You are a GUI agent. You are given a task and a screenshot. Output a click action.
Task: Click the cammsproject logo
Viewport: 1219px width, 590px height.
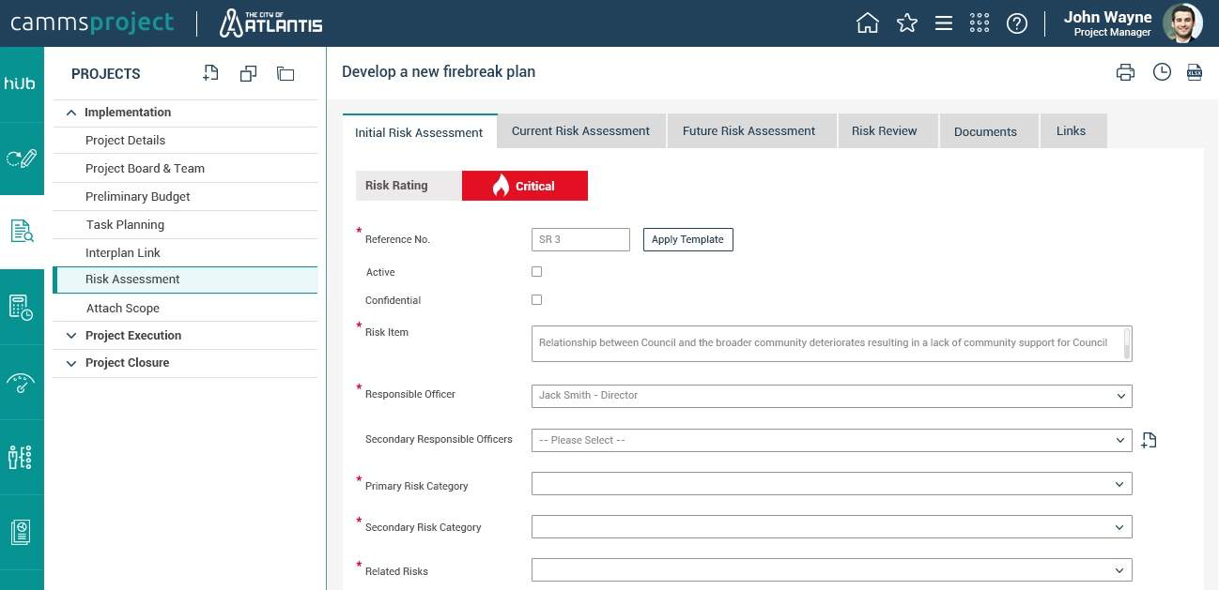pos(92,23)
